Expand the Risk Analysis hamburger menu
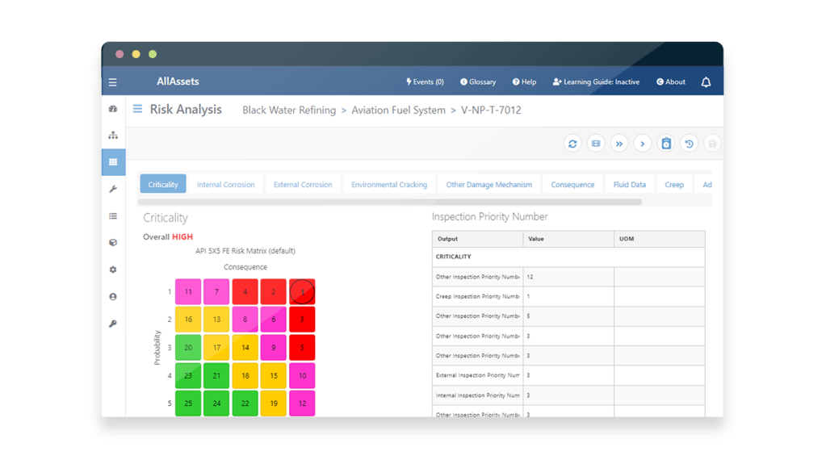This screenshot has width=826, height=464. click(137, 109)
